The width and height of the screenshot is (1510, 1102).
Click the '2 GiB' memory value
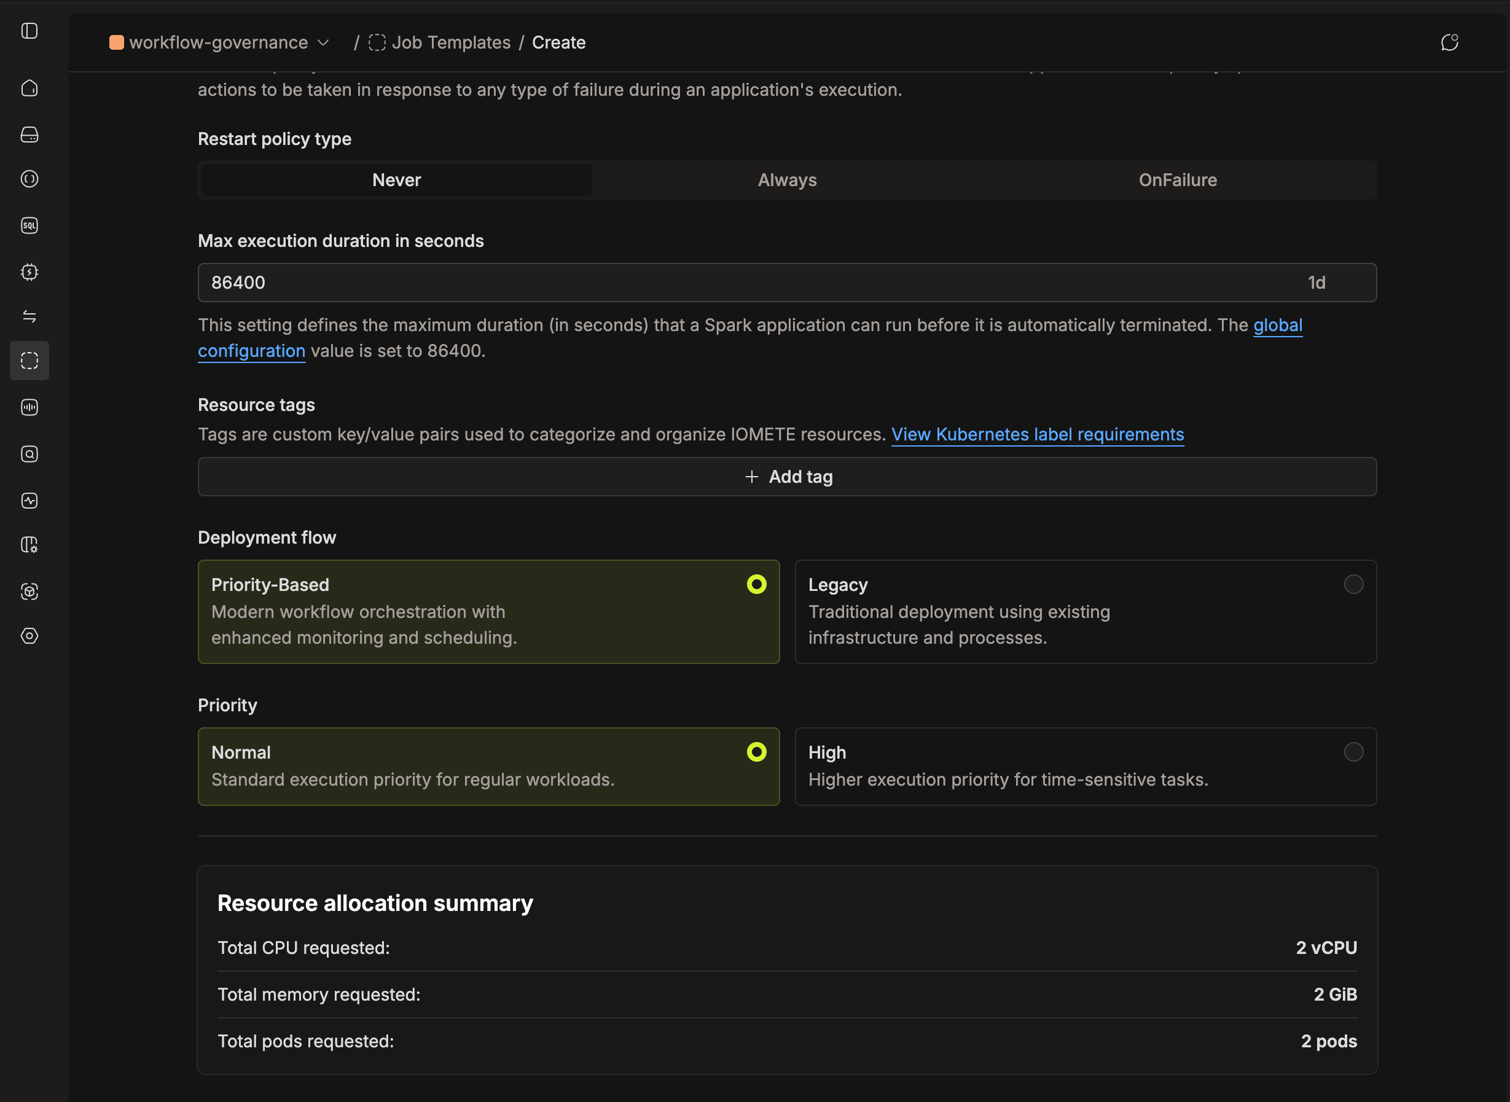(1336, 995)
